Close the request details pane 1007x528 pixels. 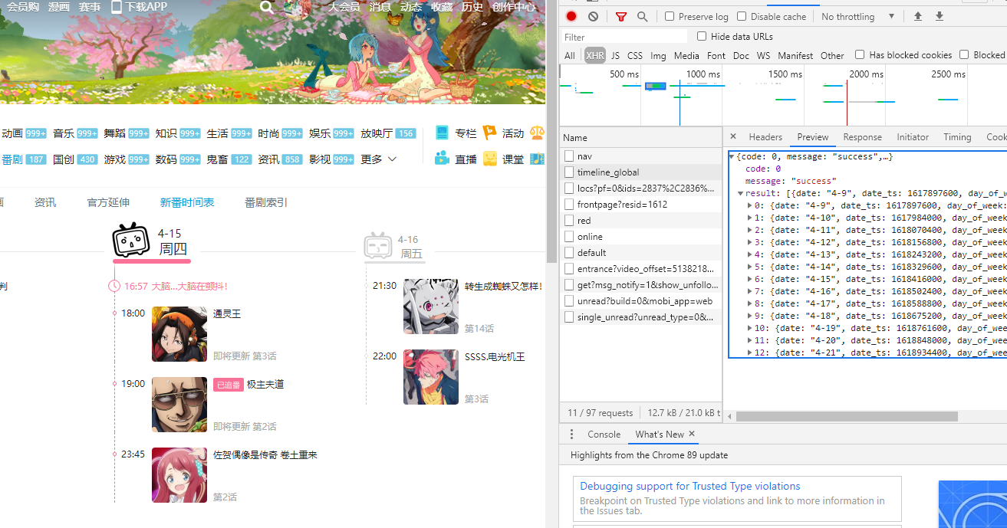coord(733,136)
